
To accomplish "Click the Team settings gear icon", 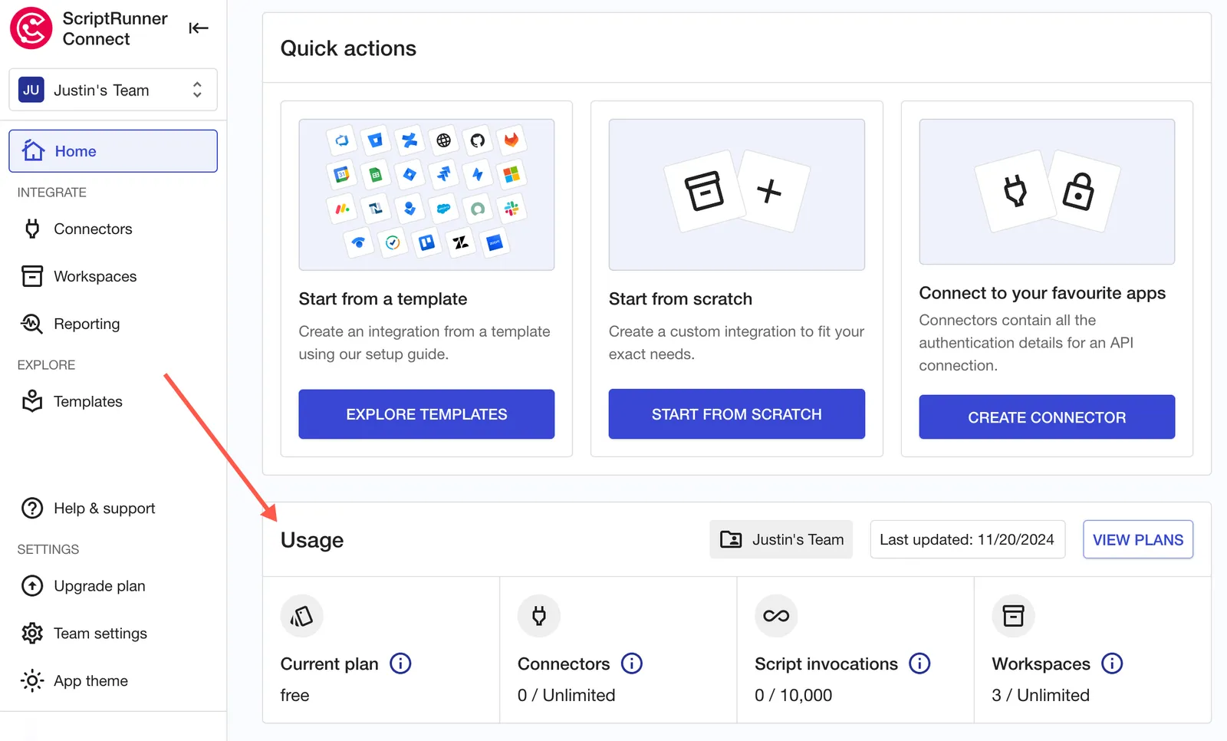I will (x=32, y=634).
